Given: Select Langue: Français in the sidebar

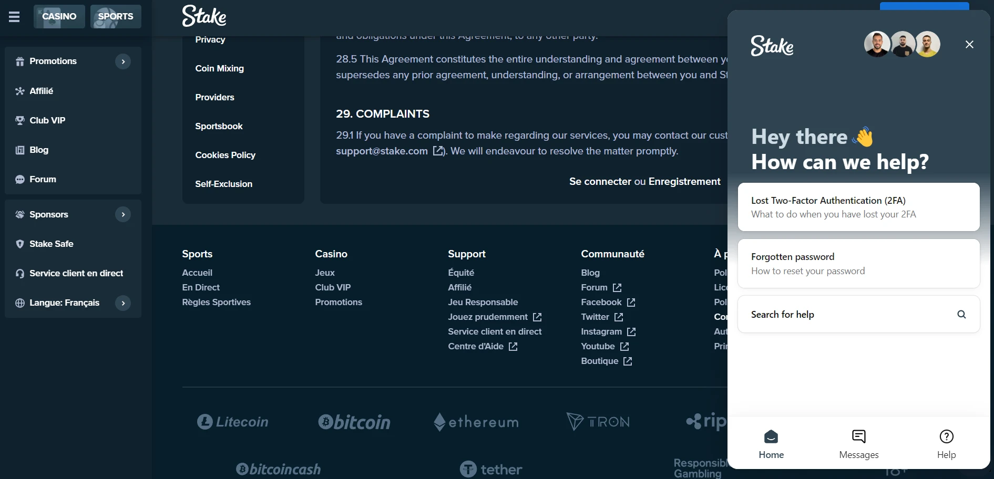Looking at the screenshot, I should click(x=64, y=303).
